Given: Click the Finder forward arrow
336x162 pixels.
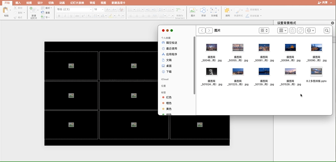Looking at the screenshot, I should point(209,30).
